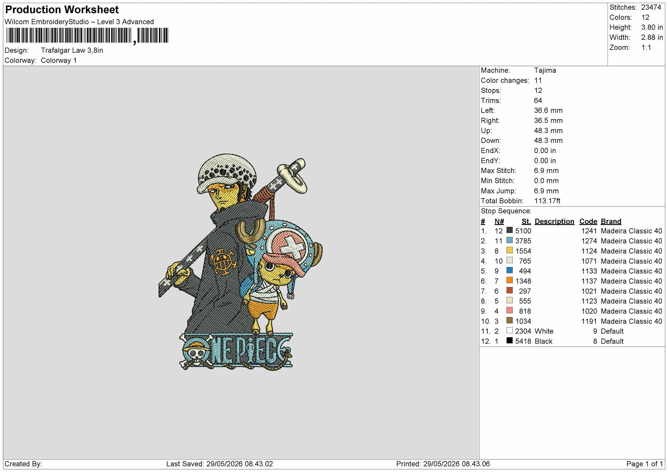668x472 pixels.
Task: Click the "Created By:" footer label
Action: (23, 464)
